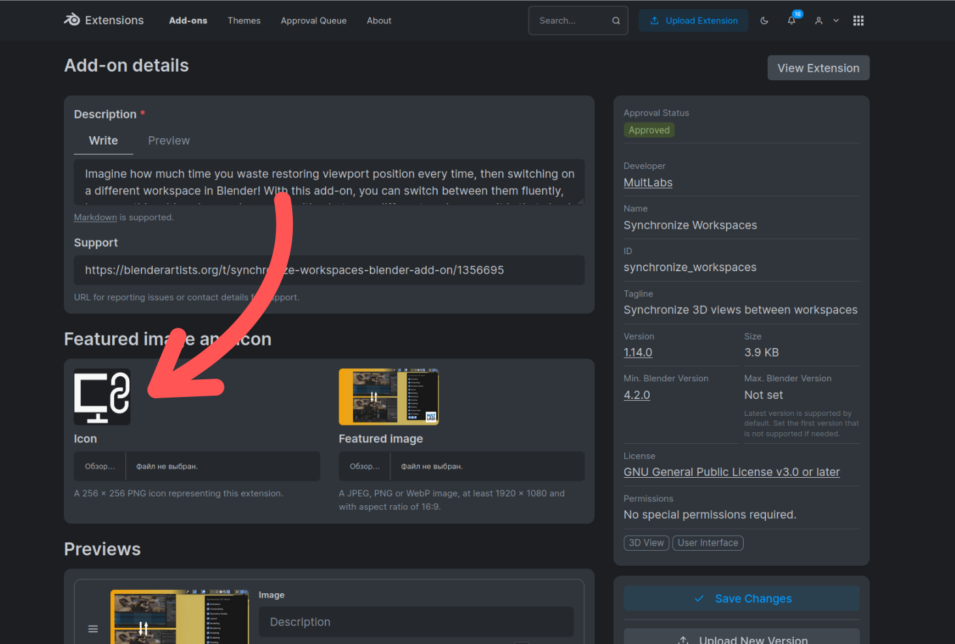Go to Approval Queue
This screenshot has width=955, height=644.
point(314,21)
